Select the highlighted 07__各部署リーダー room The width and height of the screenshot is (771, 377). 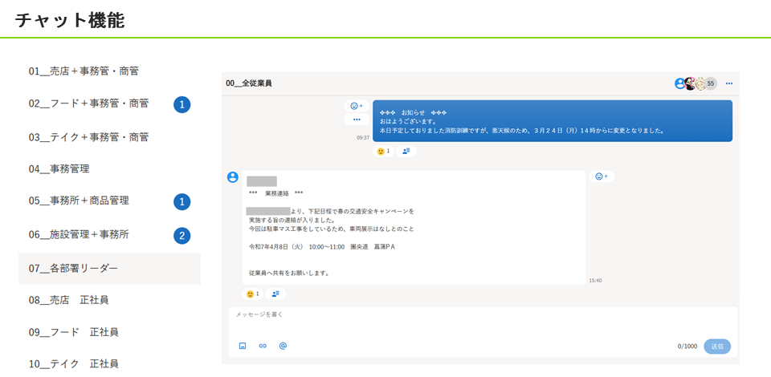click(x=109, y=269)
